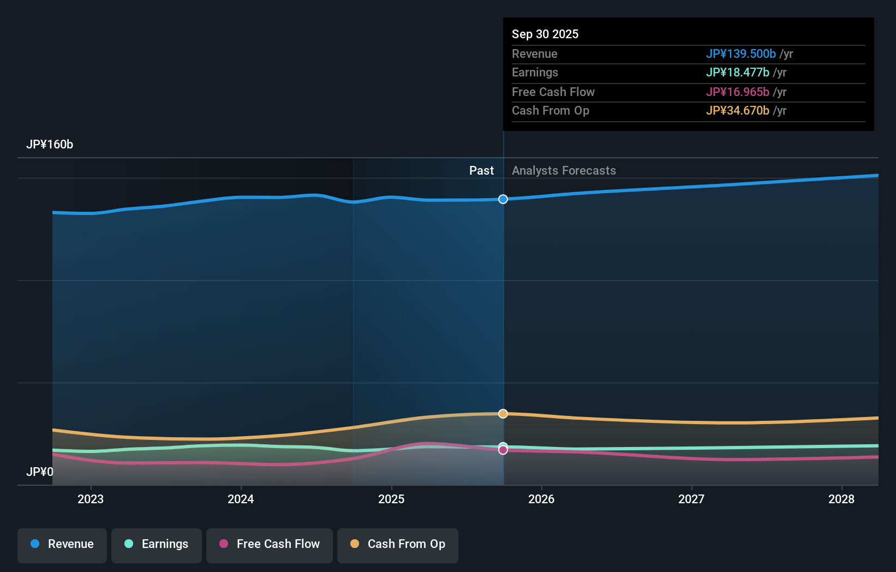The image size is (896, 572).
Task: Click the JP¥160b y-axis label
Action: coord(50,145)
